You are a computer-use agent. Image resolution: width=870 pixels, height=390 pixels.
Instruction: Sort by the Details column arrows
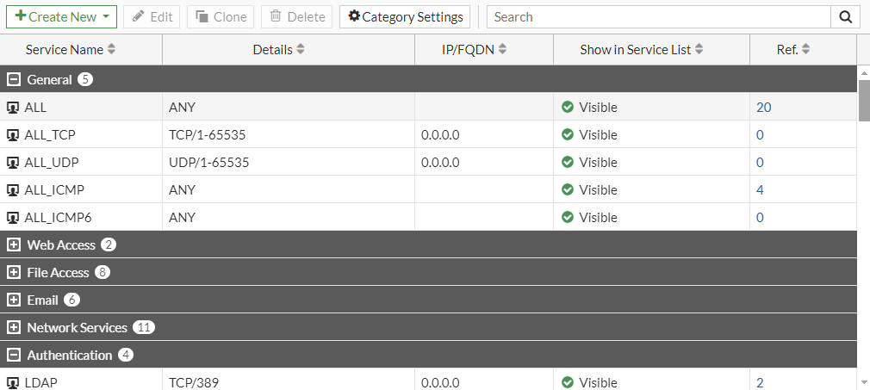point(301,50)
